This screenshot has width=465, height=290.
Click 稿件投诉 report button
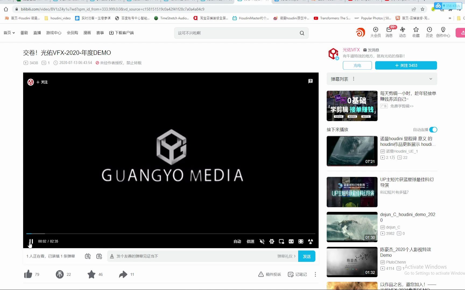coord(270,274)
